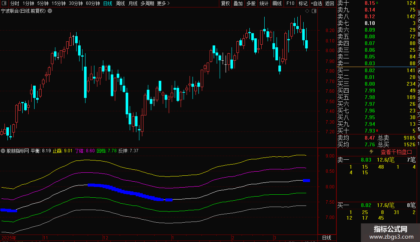
Task: Click the 12.6/笔 value in 卖一 detail
Action: (385, 160)
